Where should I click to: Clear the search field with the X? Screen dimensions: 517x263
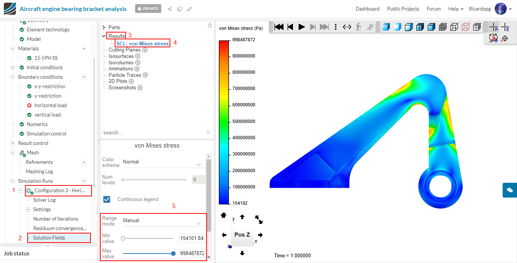pos(208,132)
